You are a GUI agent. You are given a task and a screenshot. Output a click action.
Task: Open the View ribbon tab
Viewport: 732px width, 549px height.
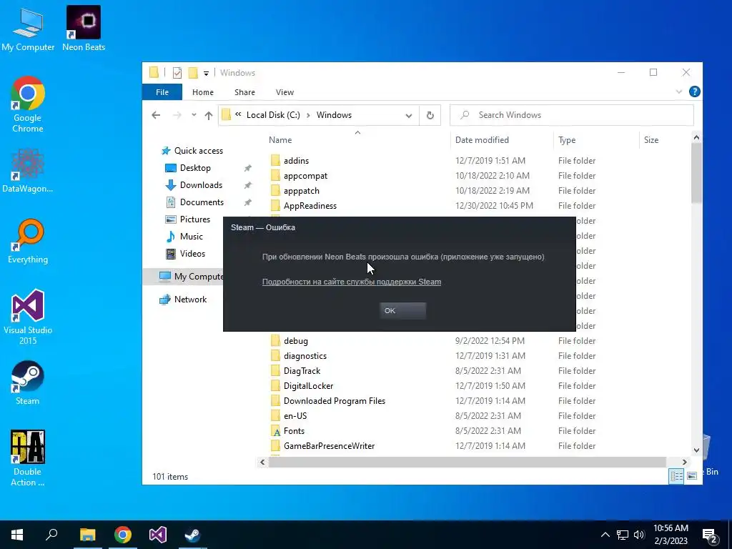(285, 92)
